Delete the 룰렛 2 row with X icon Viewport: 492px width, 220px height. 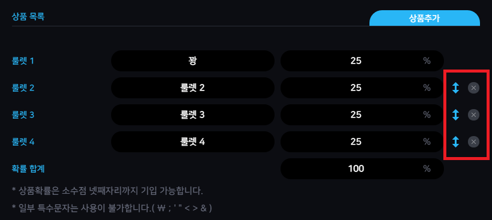(x=473, y=88)
